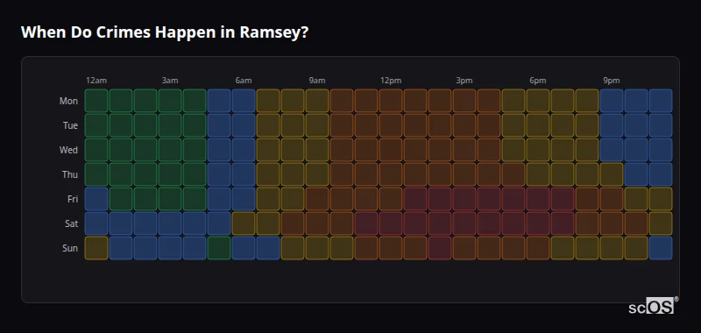Click the Sunday 9am yellow cell
The width and height of the screenshot is (701, 333).
tap(317, 248)
